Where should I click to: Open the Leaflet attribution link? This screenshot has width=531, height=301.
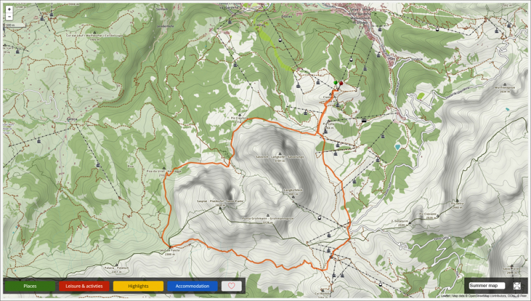click(x=445, y=296)
